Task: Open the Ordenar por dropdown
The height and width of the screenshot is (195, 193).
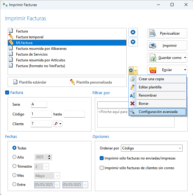Action: pyautogui.click(x=151, y=148)
